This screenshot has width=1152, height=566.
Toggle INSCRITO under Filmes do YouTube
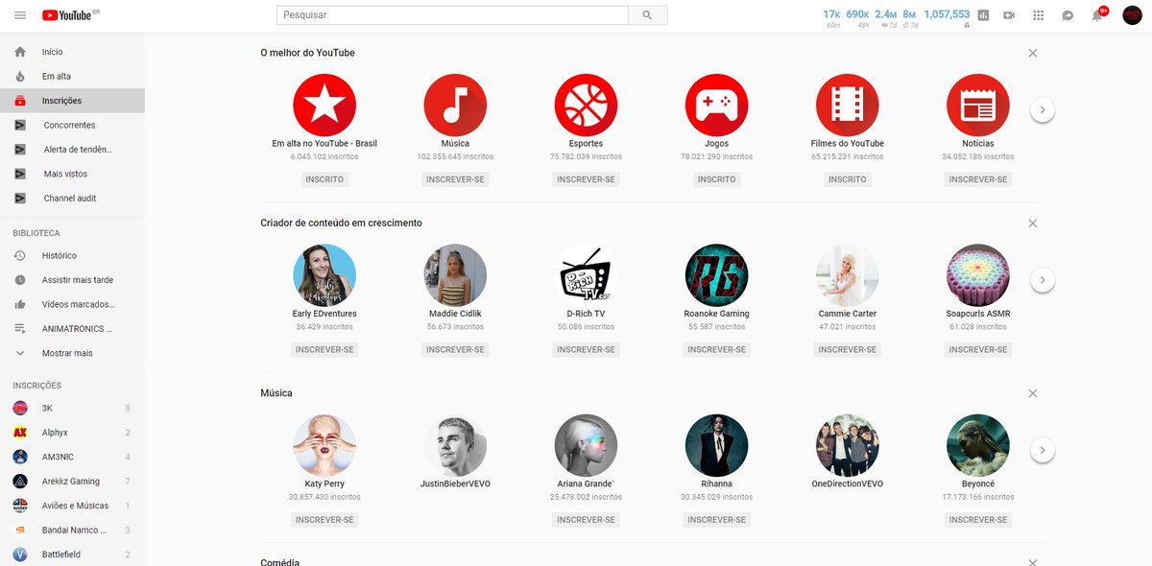click(x=847, y=179)
